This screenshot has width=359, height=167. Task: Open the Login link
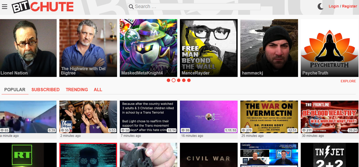[x=334, y=6]
